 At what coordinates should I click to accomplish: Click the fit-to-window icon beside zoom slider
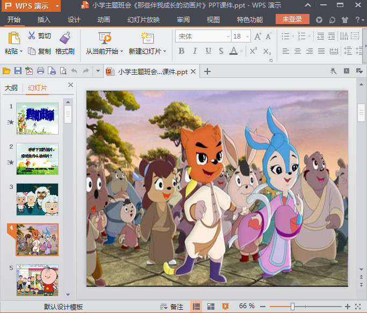pos(358,307)
